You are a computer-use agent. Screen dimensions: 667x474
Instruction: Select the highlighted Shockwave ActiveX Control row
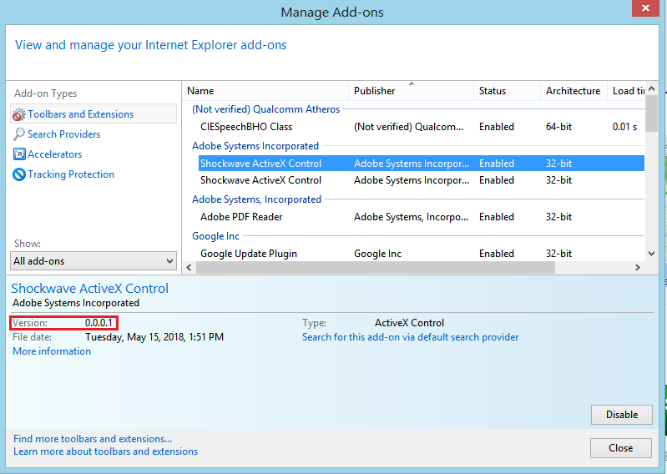[x=421, y=164]
